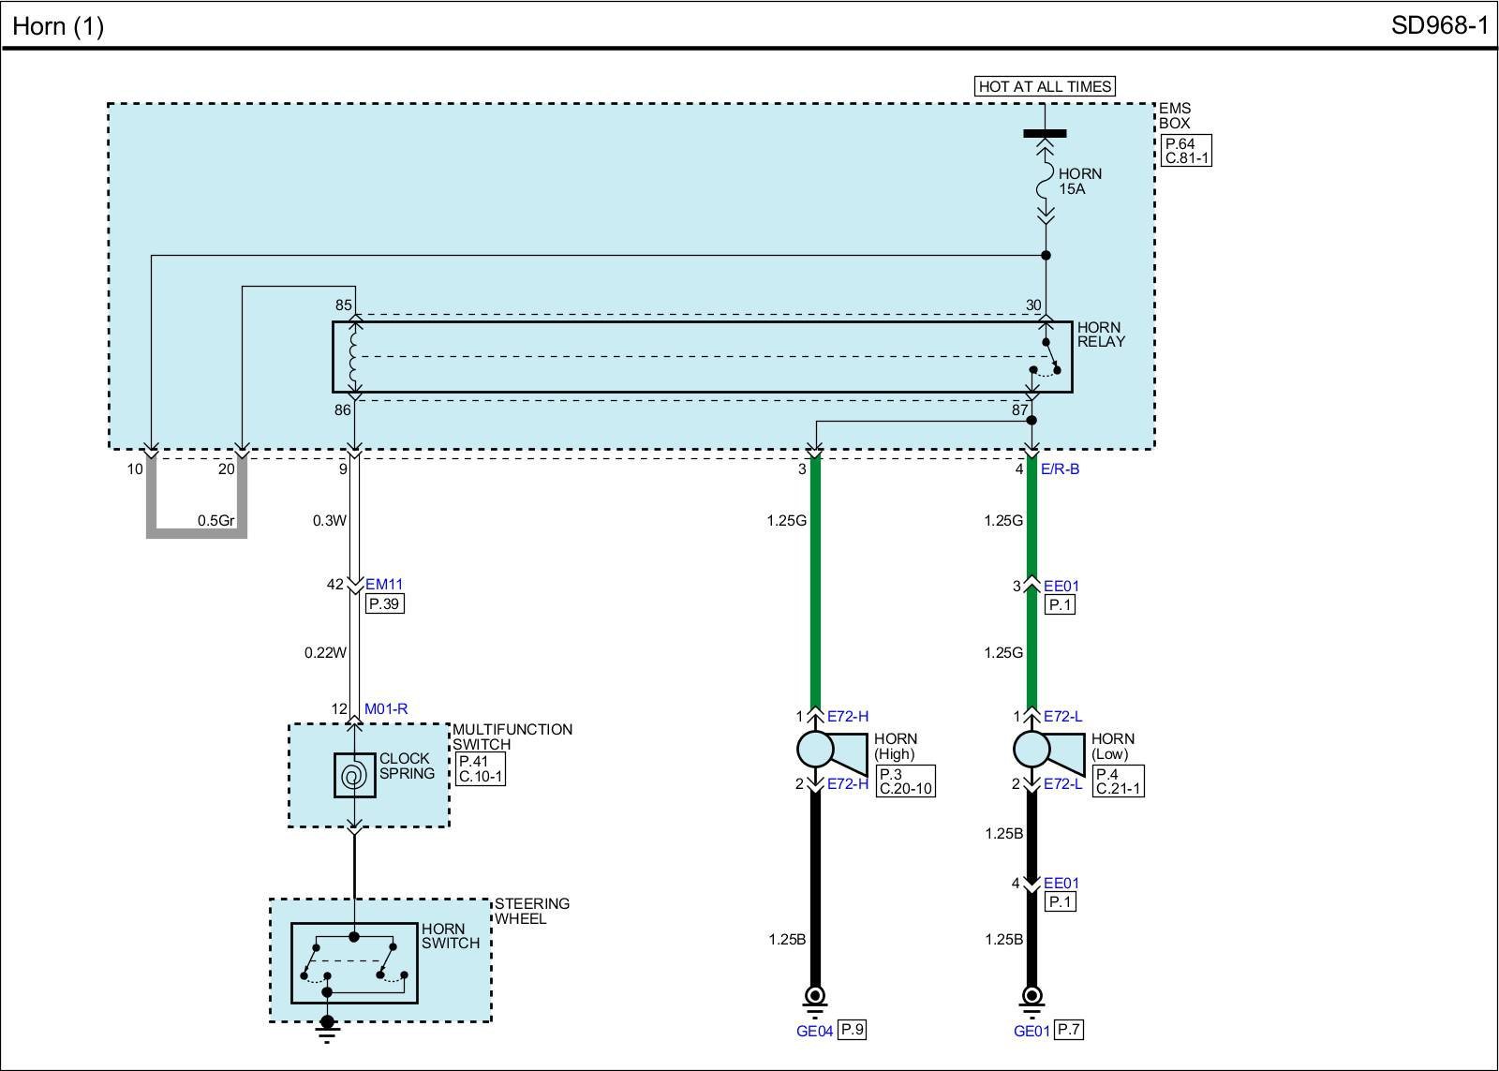Open the P.64 C.81-1 EMS box reference
Screen dimensions: 1499x1071
click(1186, 151)
